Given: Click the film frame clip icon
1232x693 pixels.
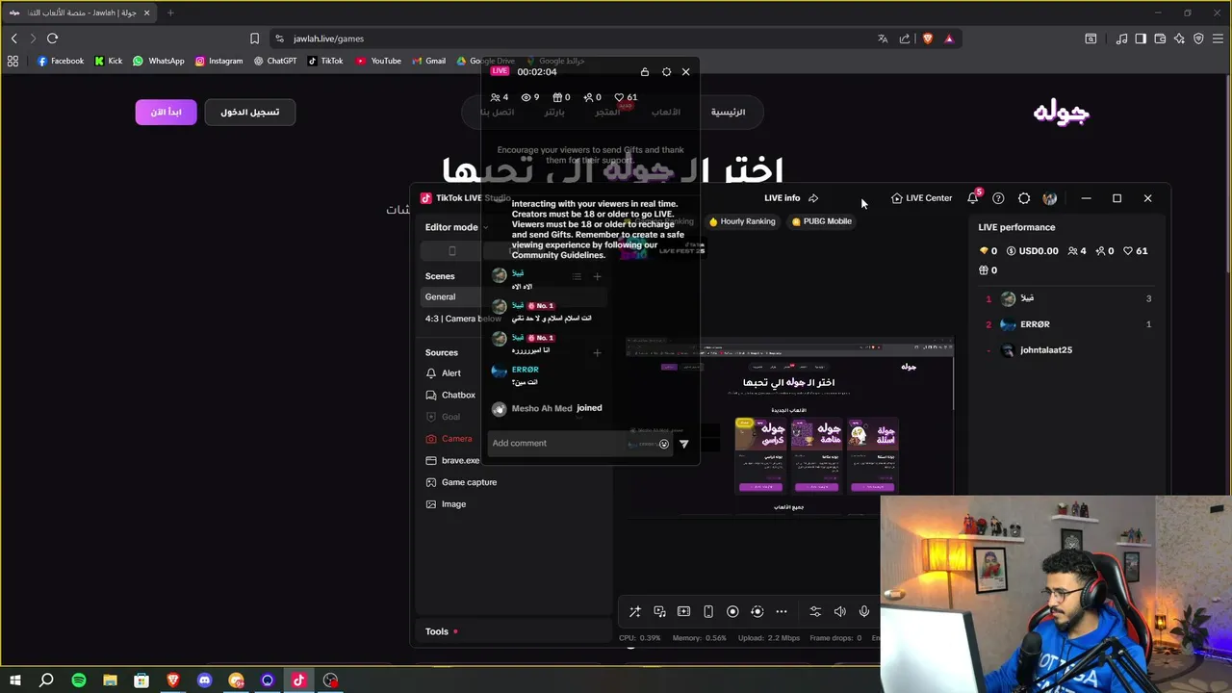Looking at the screenshot, I should (683, 611).
